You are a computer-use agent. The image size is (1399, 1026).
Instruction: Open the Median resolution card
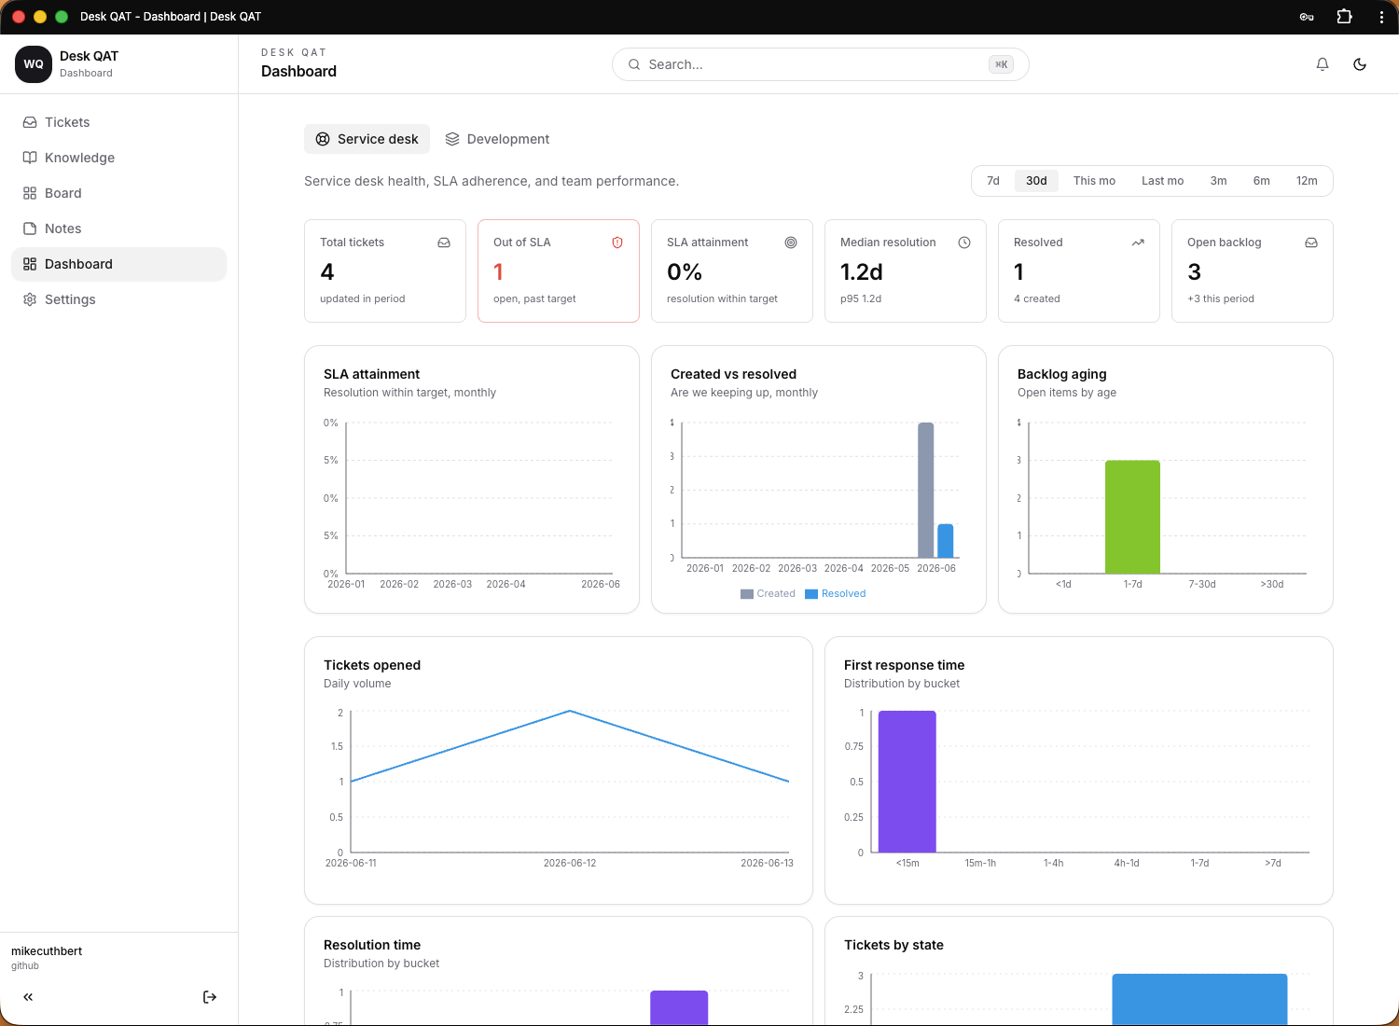tap(906, 270)
